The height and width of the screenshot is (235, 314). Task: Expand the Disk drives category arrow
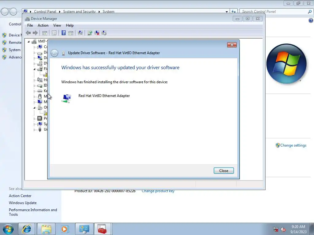(34, 53)
